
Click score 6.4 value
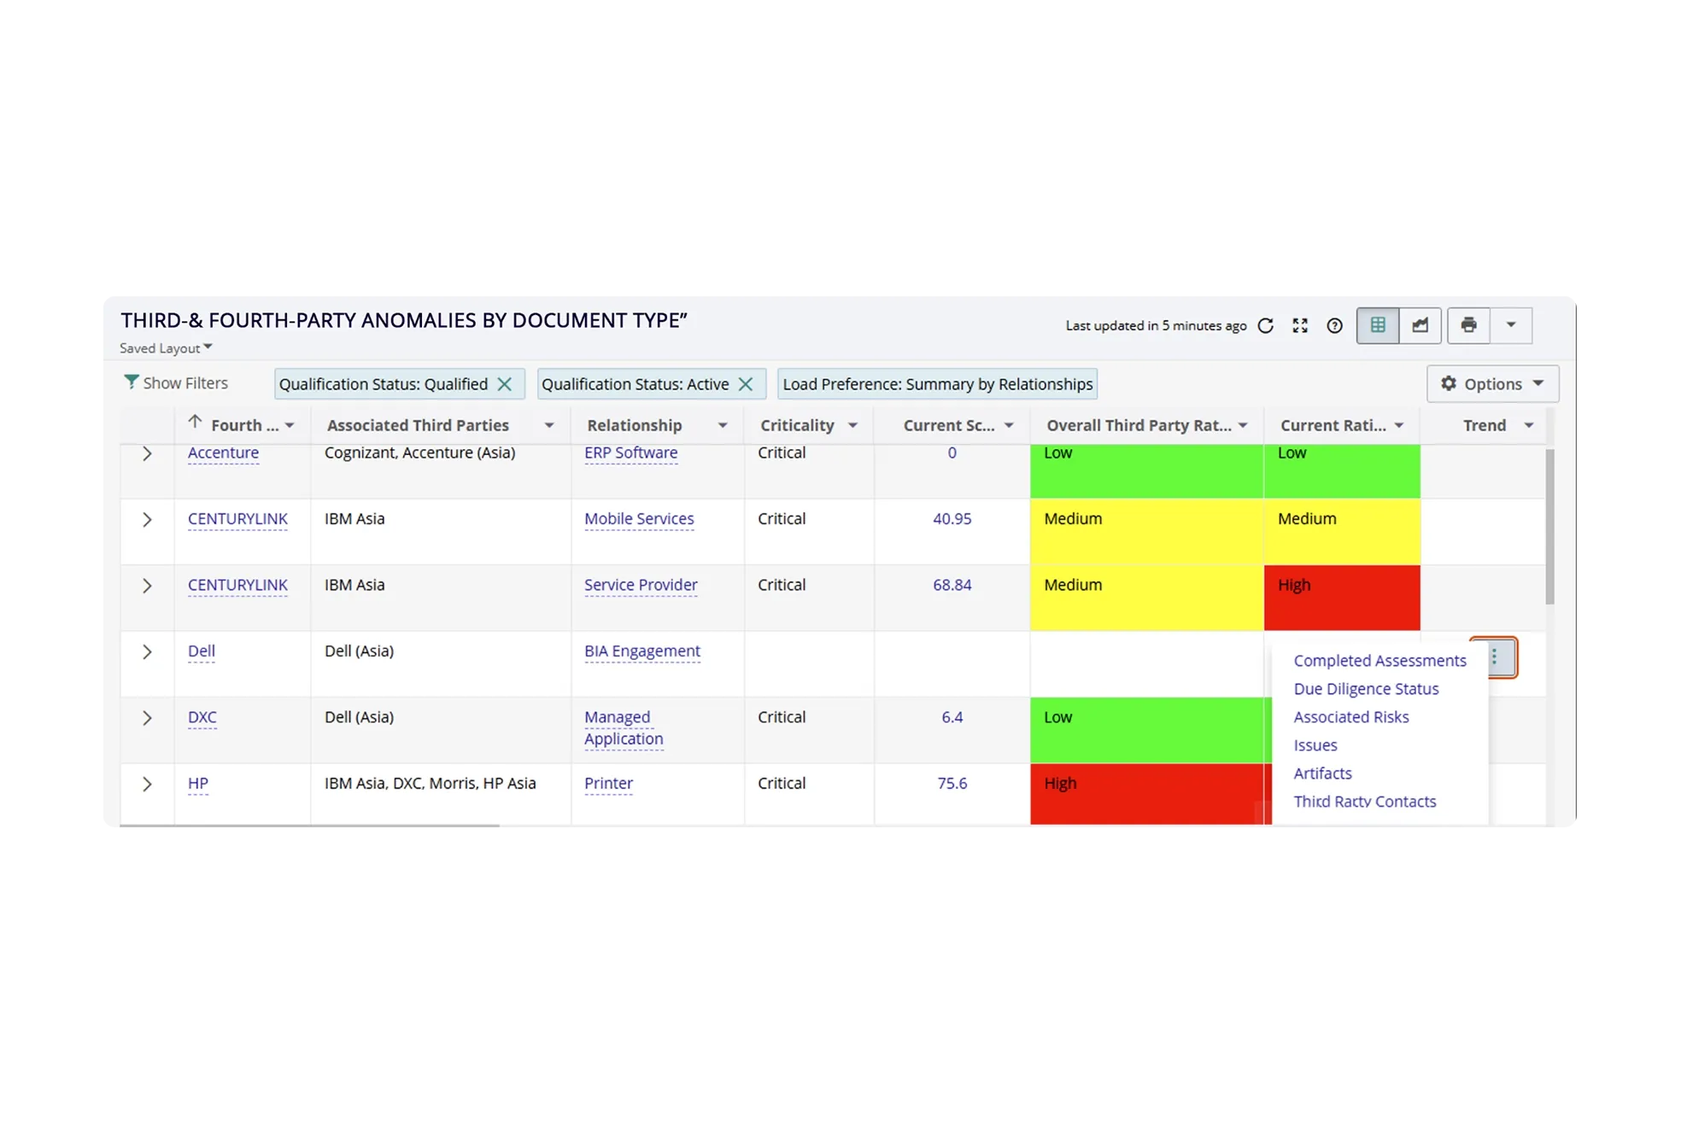[952, 717]
